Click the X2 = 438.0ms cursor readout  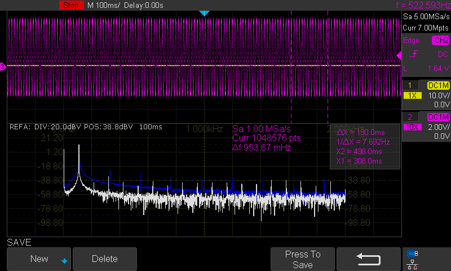click(359, 151)
